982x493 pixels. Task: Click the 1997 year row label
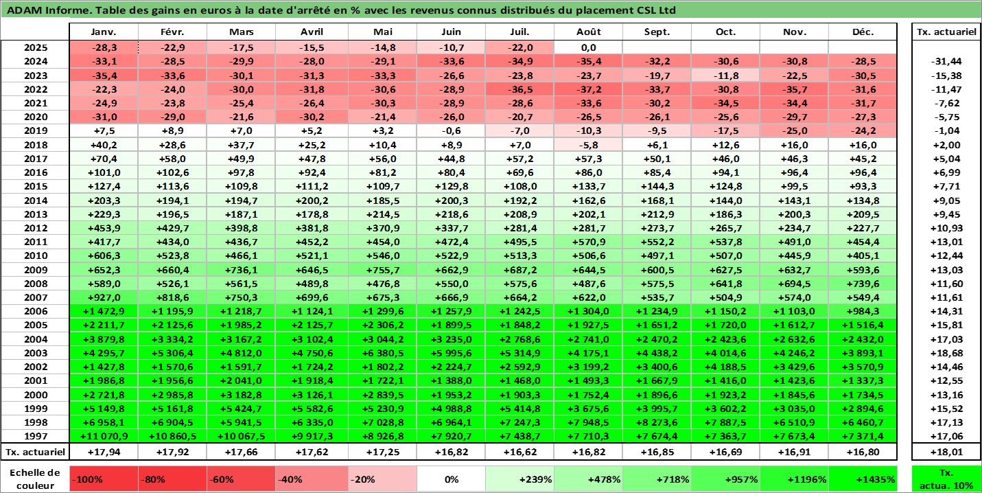35,435
